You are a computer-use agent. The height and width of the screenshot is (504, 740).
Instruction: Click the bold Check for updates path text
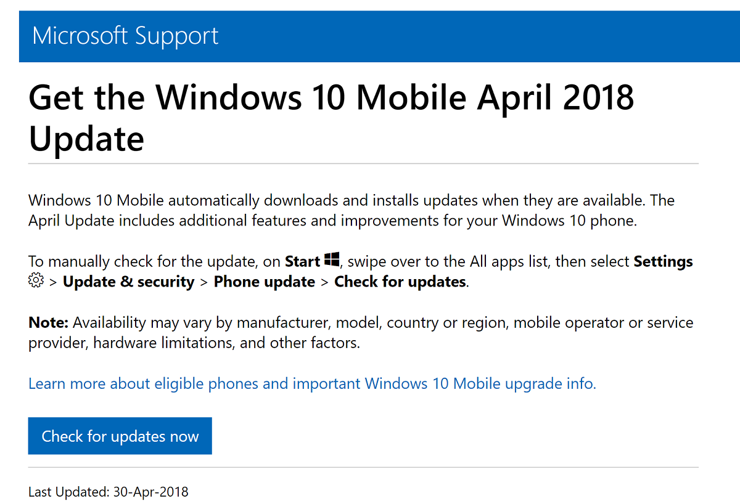(400, 282)
